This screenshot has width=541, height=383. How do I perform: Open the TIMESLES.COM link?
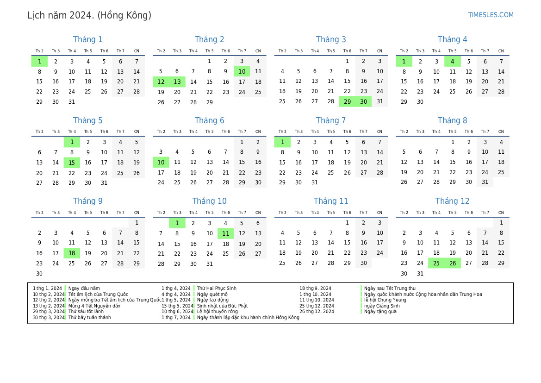point(491,15)
